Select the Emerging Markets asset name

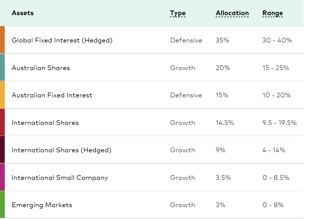(42, 205)
